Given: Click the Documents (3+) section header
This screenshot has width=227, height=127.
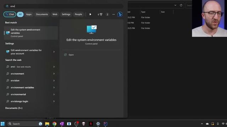Looking at the screenshot, I should [14, 108].
